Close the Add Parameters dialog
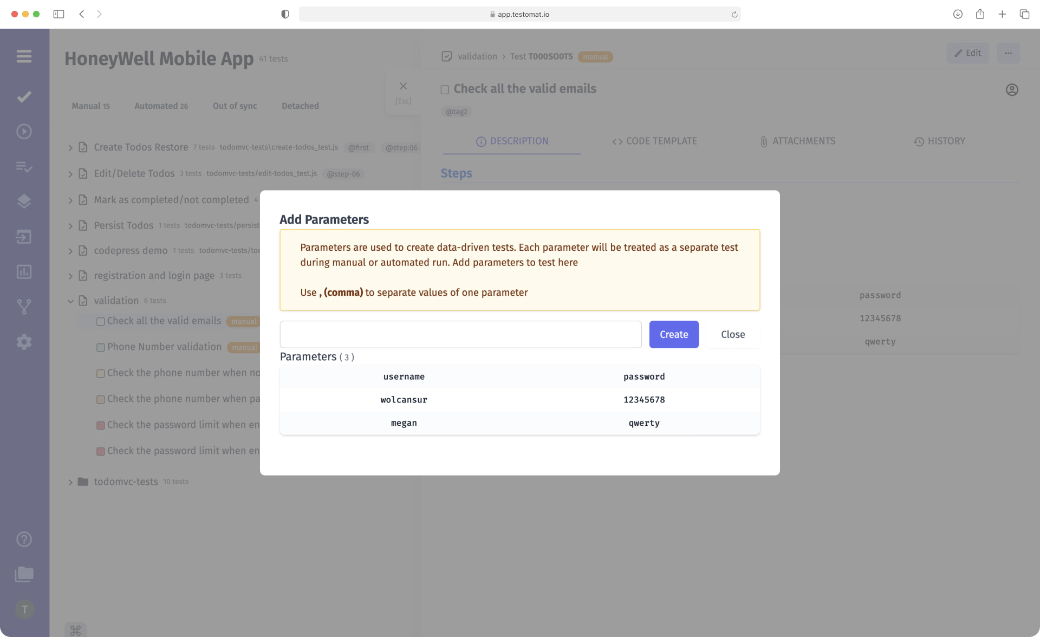 (x=732, y=334)
